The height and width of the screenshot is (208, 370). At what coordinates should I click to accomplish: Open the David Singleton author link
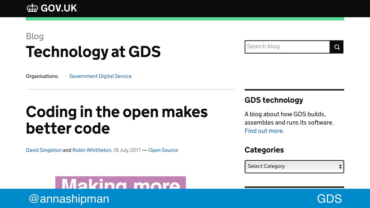pyautogui.click(x=44, y=150)
